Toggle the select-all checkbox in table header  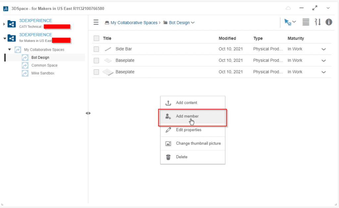pyautogui.click(x=96, y=38)
